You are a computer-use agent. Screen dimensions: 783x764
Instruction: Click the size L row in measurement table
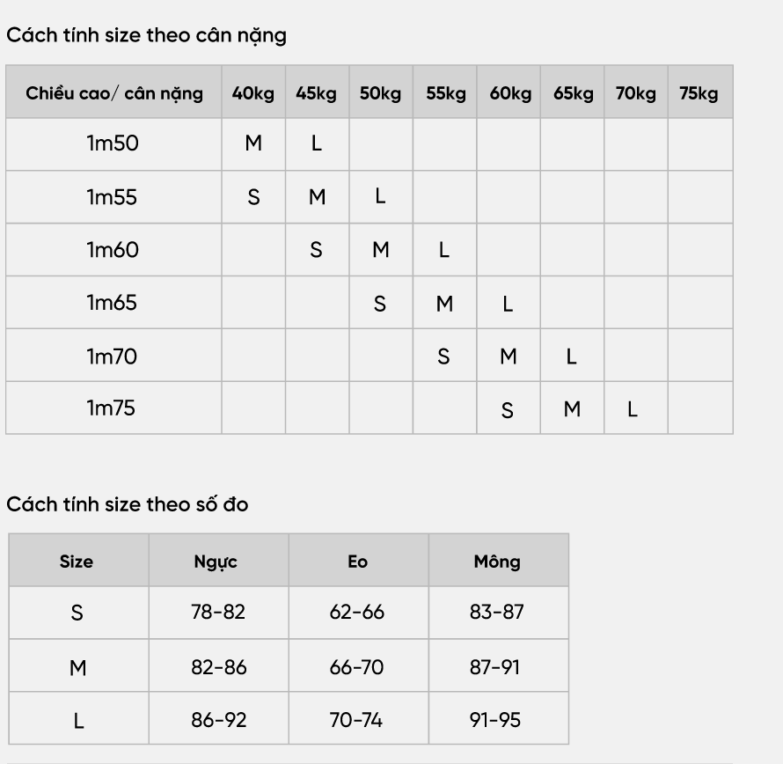[x=289, y=719]
